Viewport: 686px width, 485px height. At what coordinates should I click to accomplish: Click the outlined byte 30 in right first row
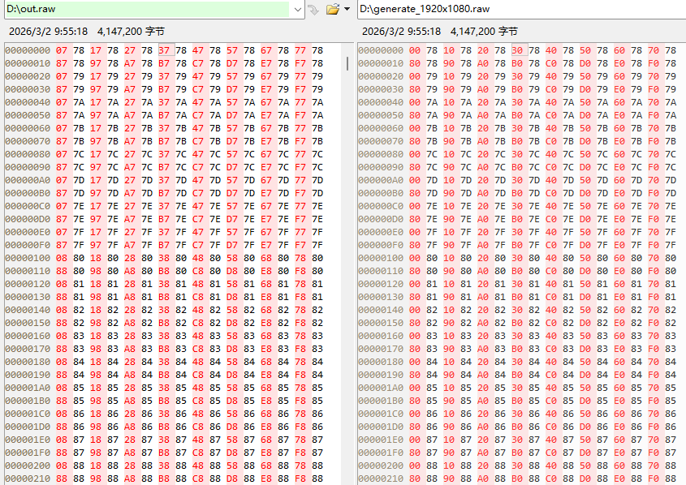coord(517,50)
